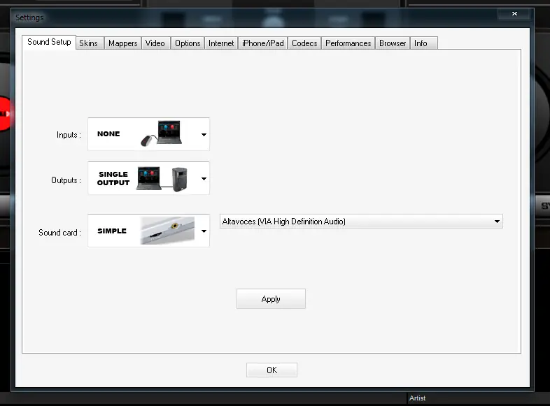Click the laptop and microphone Inputs image
This screenshot has width=550, height=406.
[x=162, y=133]
